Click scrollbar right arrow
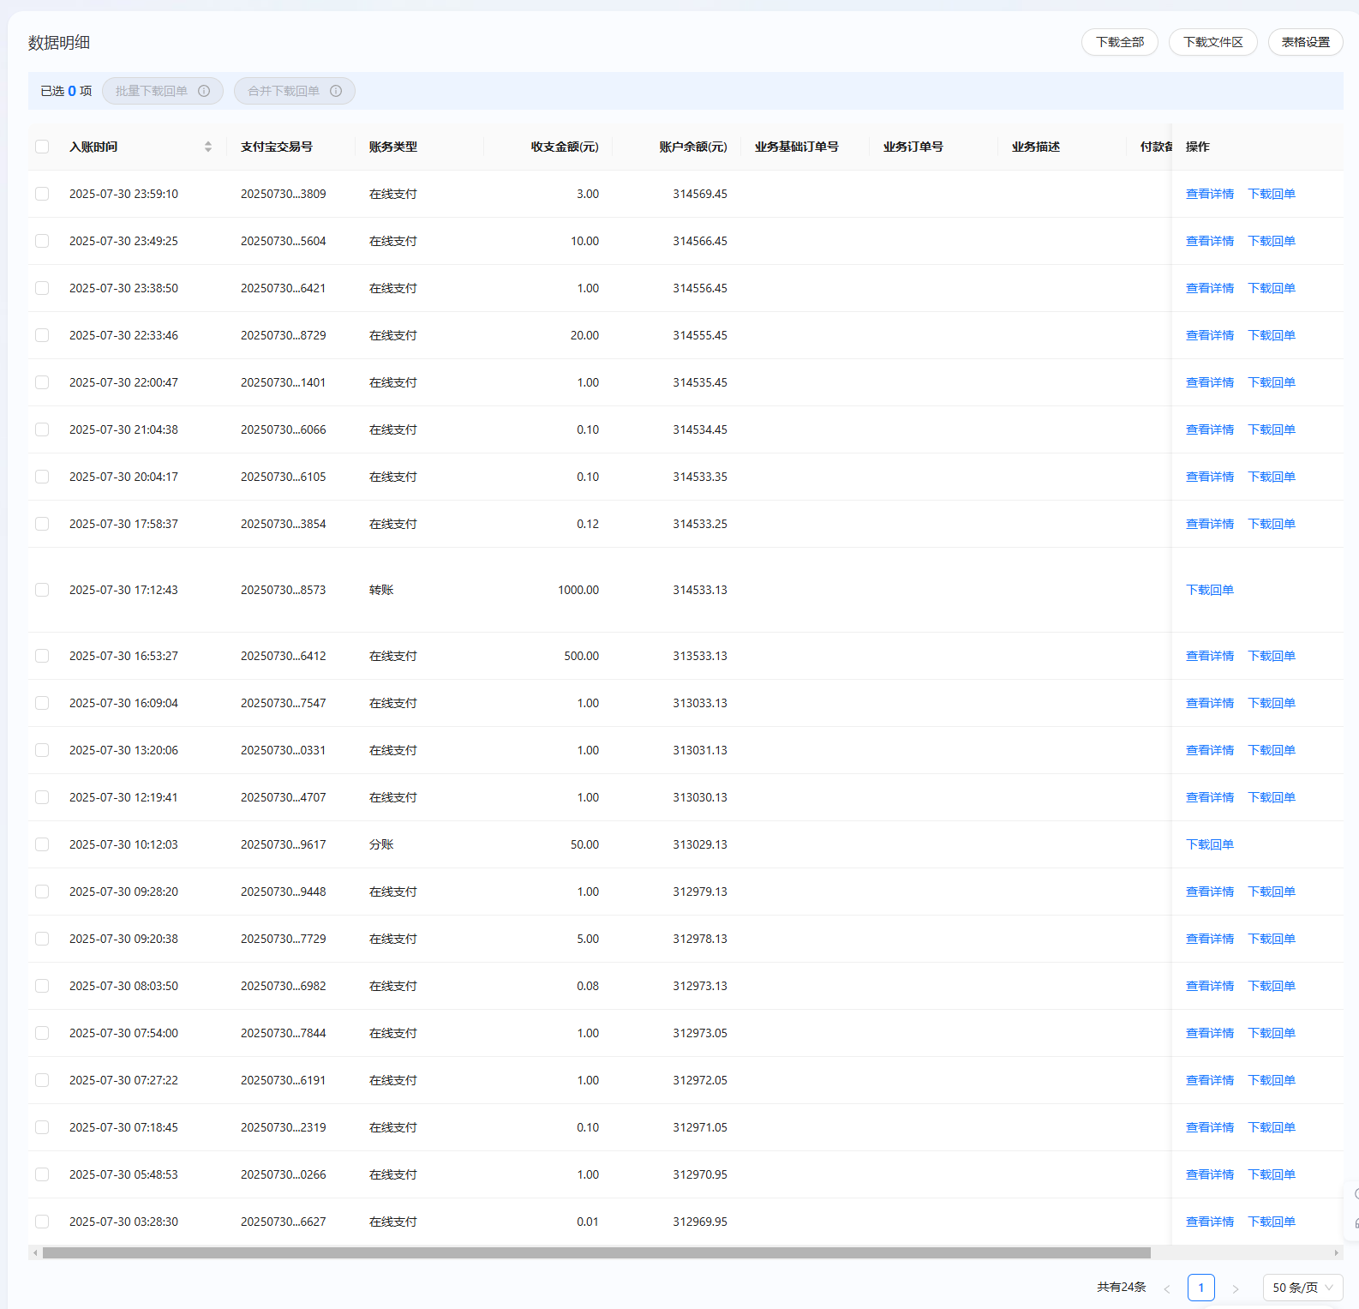Screen dimensions: 1359x1309 click(x=1336, y=1252)
